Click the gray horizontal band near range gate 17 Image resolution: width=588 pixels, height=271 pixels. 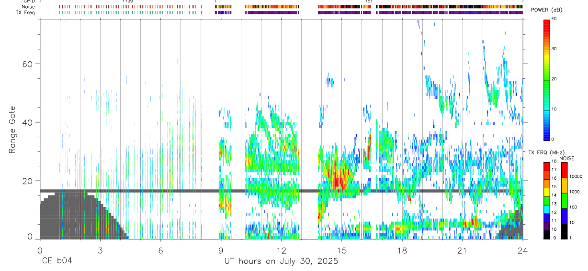click(281, 191)
